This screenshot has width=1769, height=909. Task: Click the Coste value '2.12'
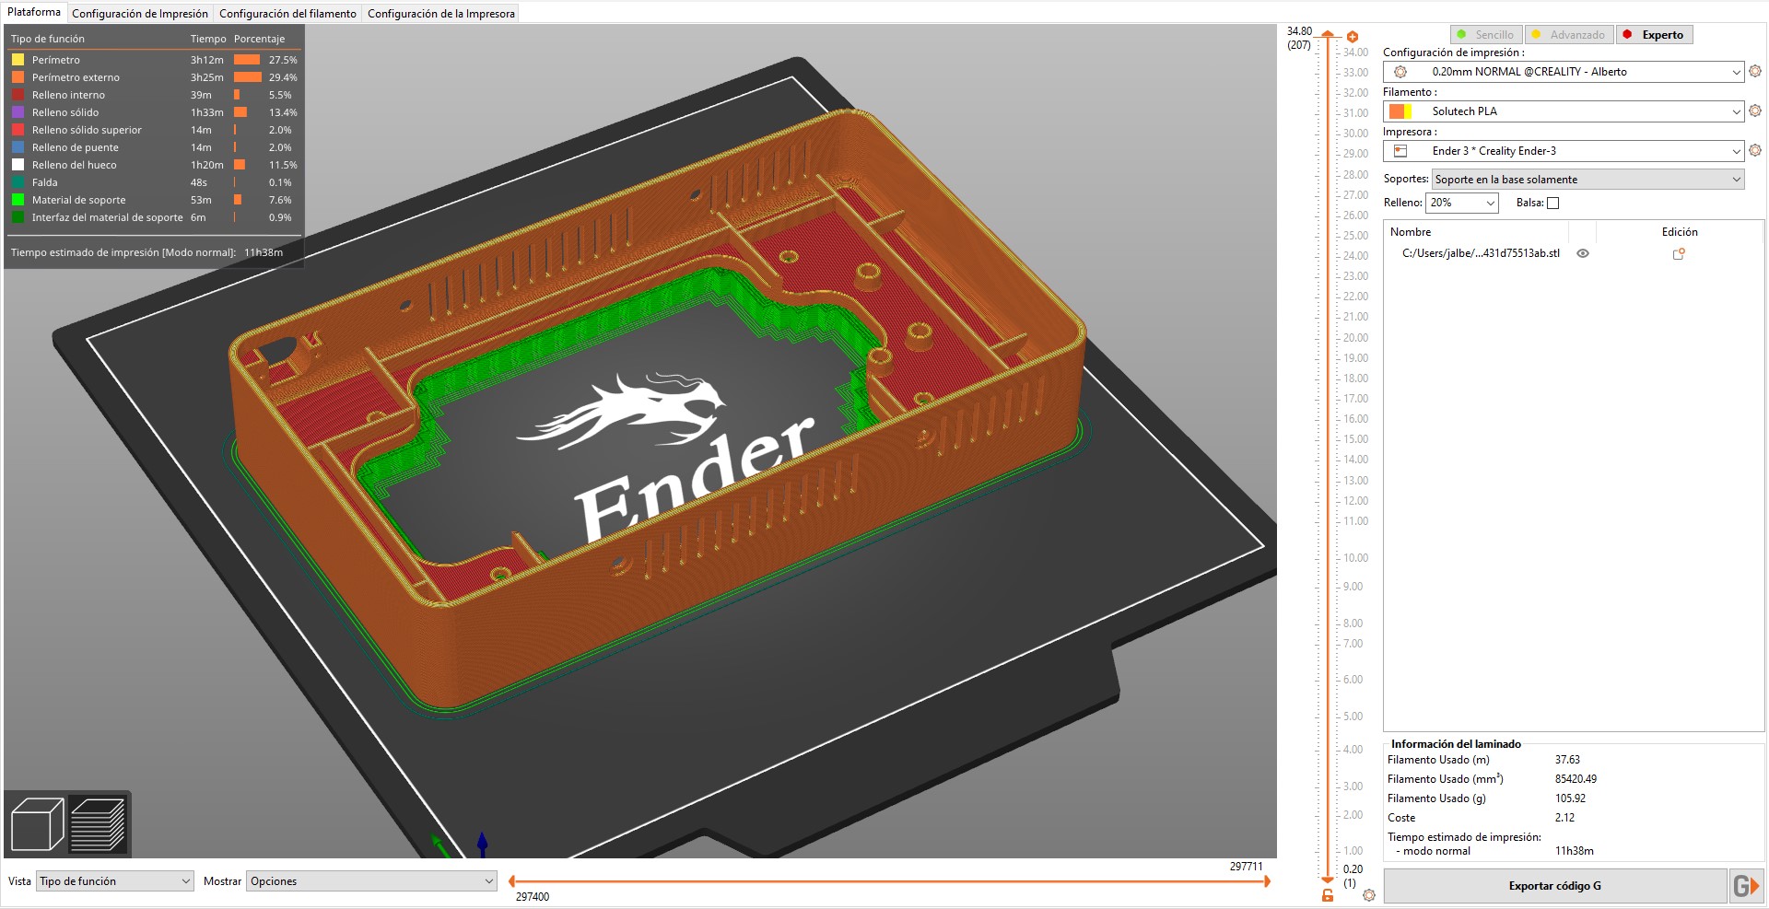[x=1564, y=818]
